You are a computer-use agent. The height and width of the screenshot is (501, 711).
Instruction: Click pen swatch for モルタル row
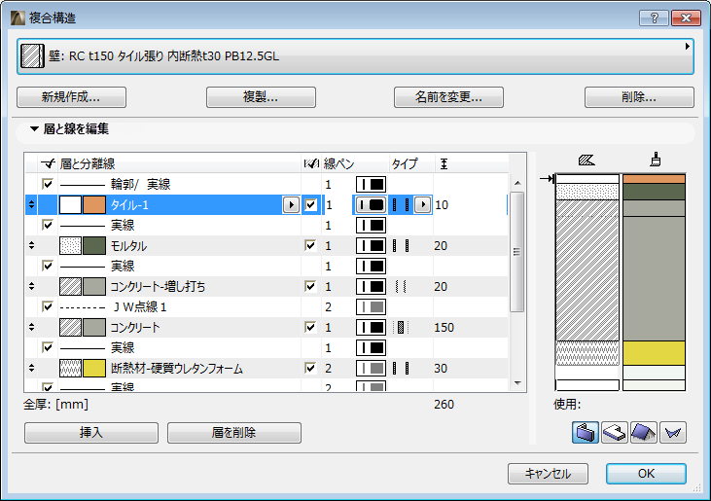pyautogui.click(x=371, y=246)
